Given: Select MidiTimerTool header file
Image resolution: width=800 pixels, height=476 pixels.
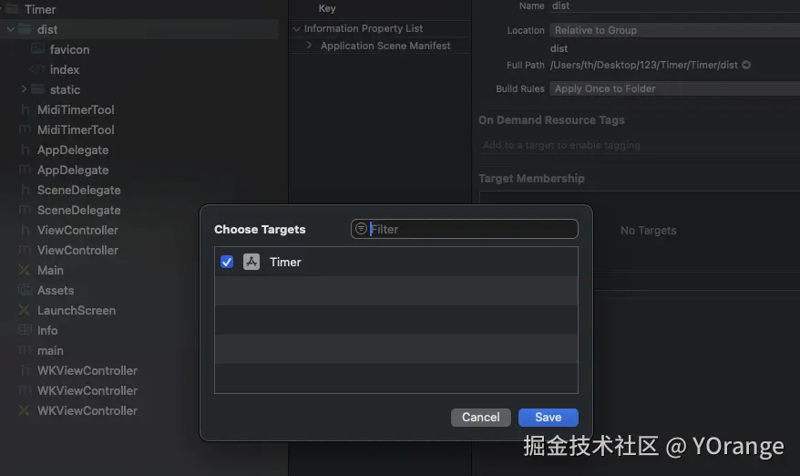Looking at the screenshot, I should tap(76, 109).
